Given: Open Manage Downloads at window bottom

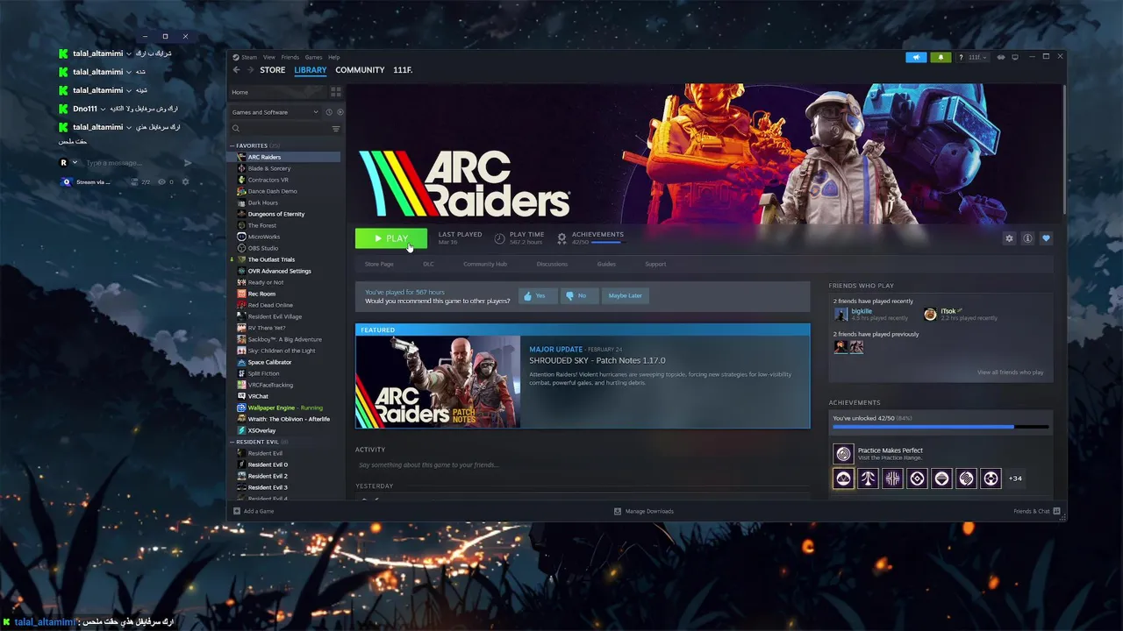Looking at the screenshot, I should click(644, 511).
